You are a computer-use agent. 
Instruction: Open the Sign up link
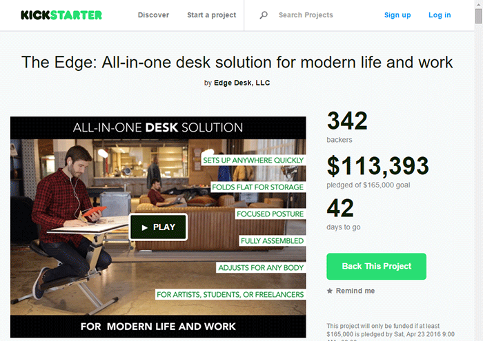tap(397, 15)
